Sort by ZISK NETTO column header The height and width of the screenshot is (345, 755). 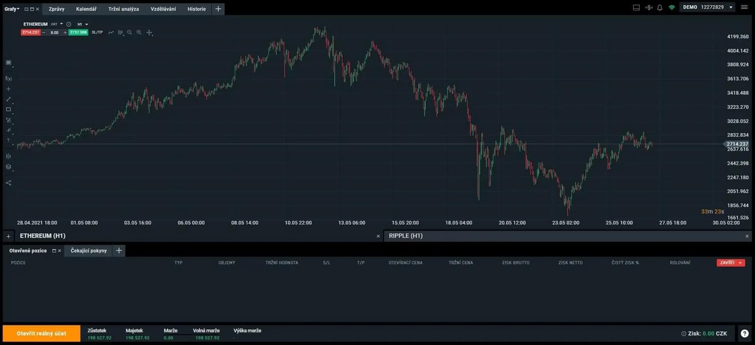coord(571,263)
